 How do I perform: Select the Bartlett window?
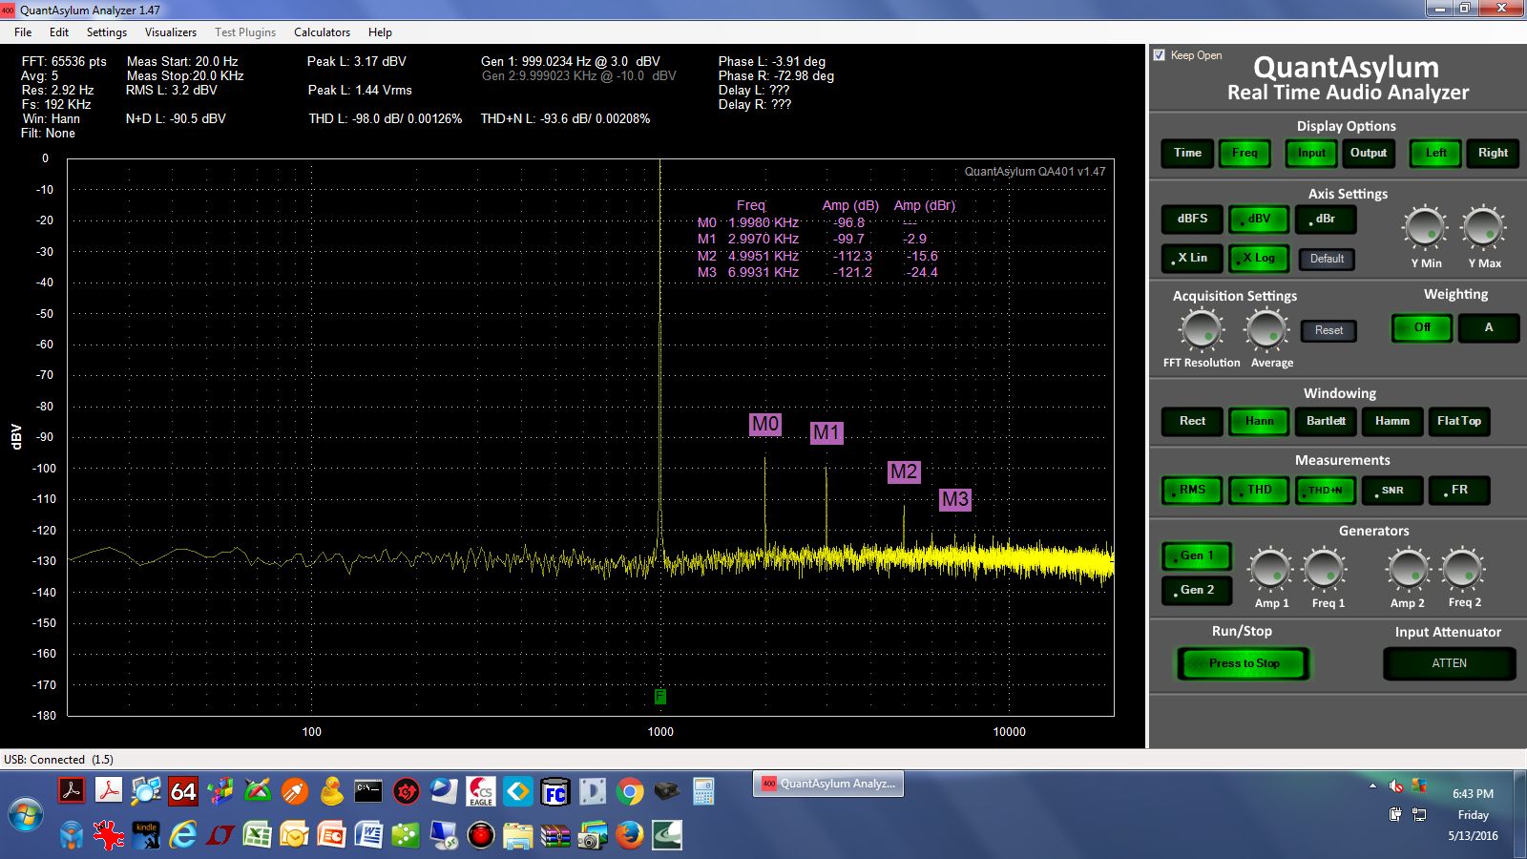[x=1326, y=421]
